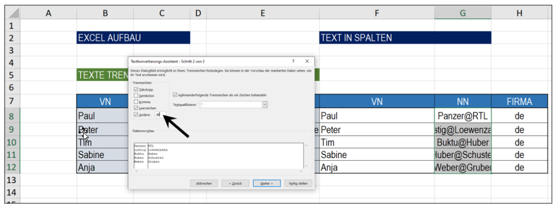Select column H header
Image resolution: width=556 pixels, height=209 pixels.
click(520, 13)
